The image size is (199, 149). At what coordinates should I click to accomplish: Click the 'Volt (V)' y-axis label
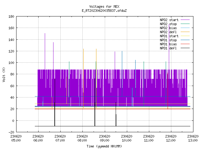tap(4, 74)
